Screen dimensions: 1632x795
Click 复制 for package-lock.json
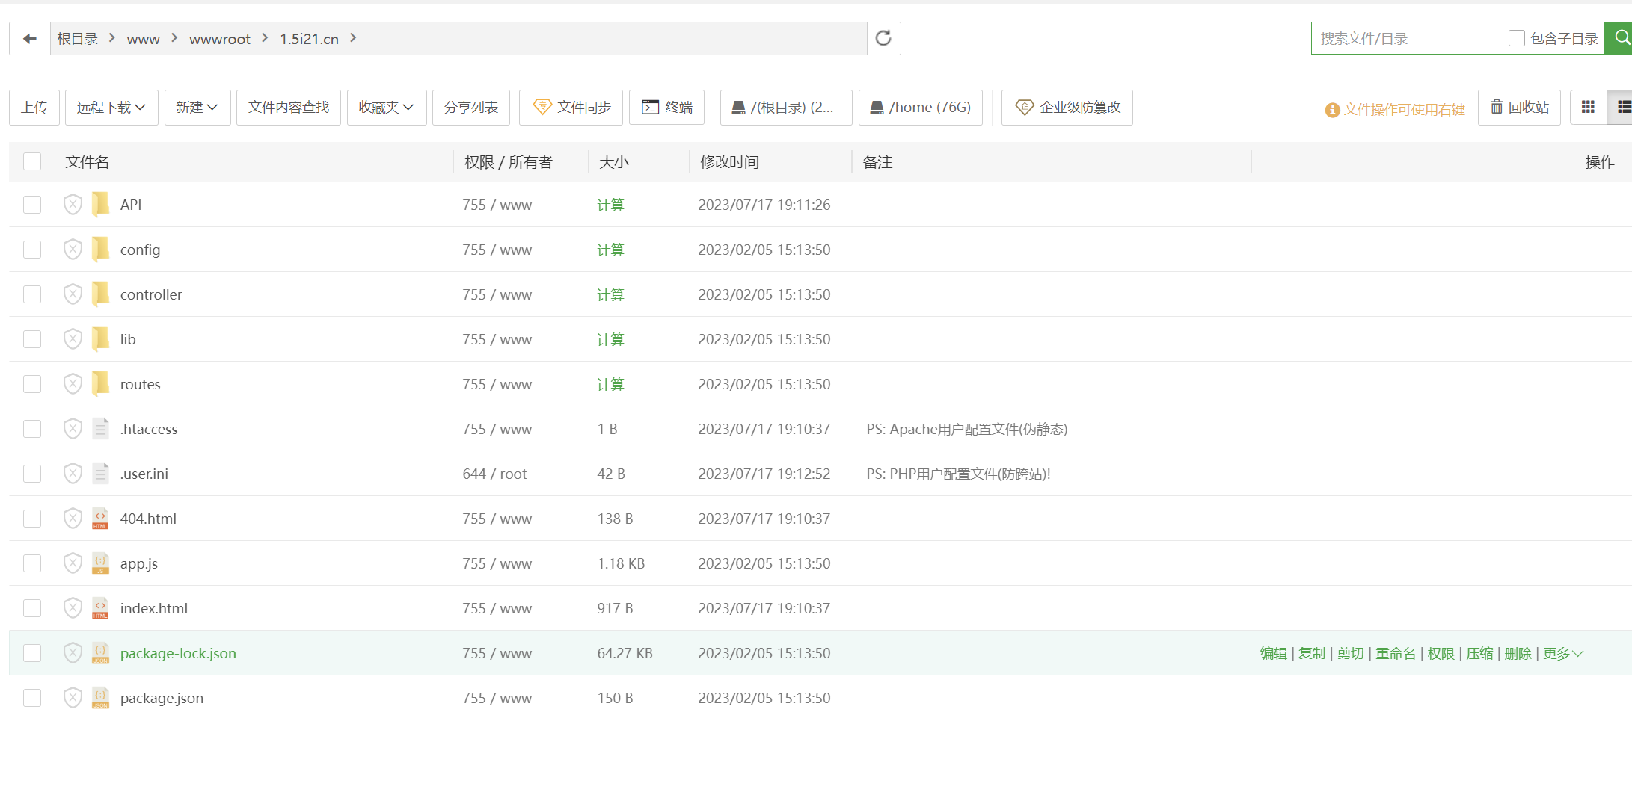1312,653
